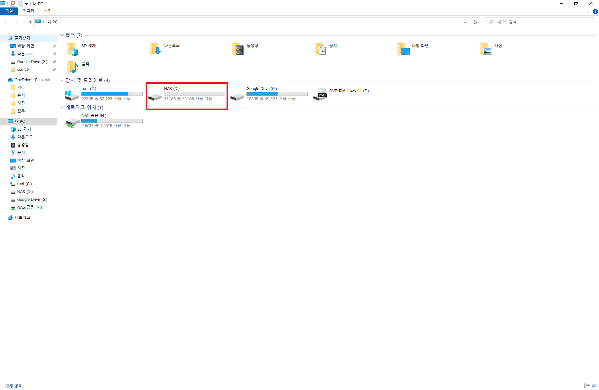Viewport: 599px width, 390px height.
Task: Select OneDrive - Personal in navigation pane
Action: [32, 80]
